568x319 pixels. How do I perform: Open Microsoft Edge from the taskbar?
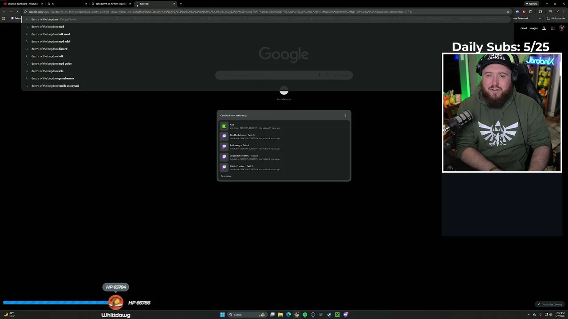click(288, 315)
